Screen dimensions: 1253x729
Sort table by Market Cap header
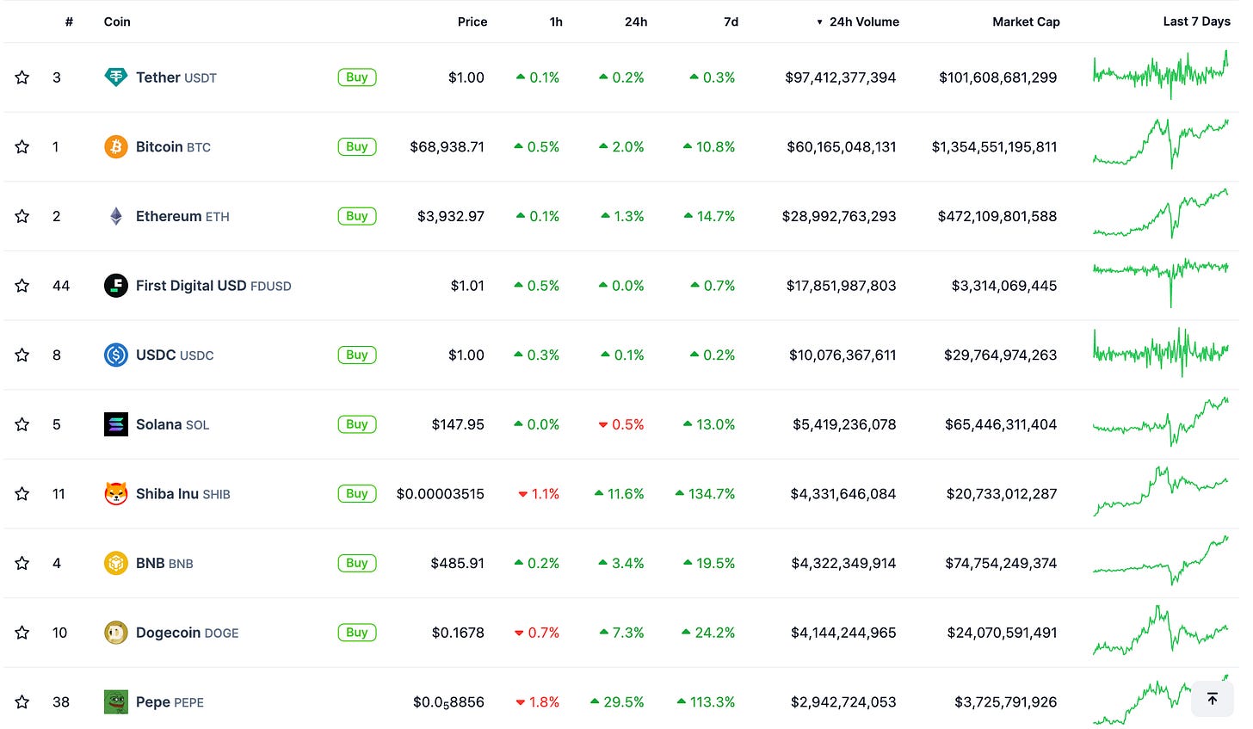(x=1026, y=22)
